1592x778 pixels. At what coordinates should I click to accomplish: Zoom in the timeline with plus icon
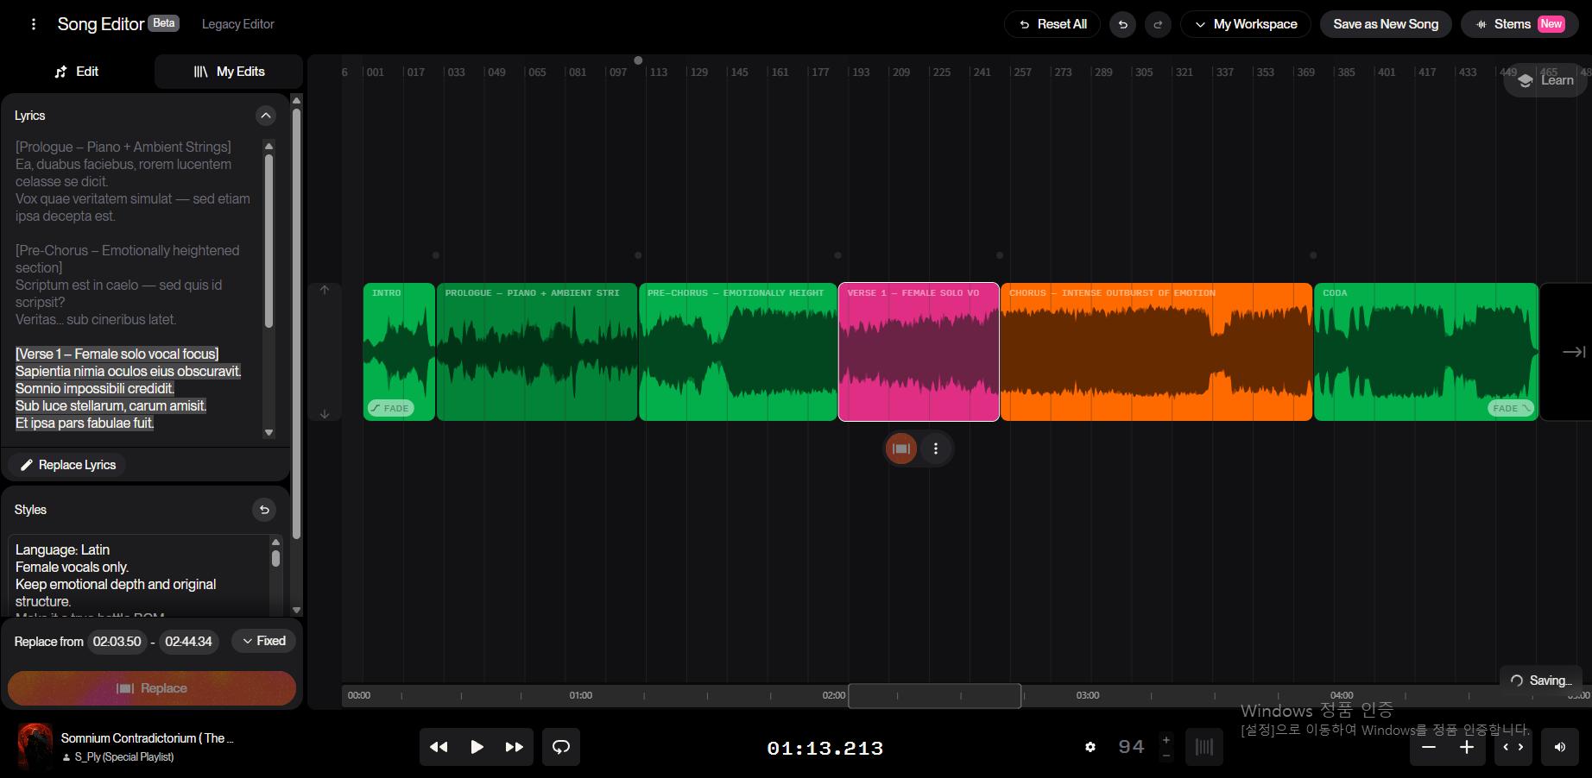[1466, 747]
